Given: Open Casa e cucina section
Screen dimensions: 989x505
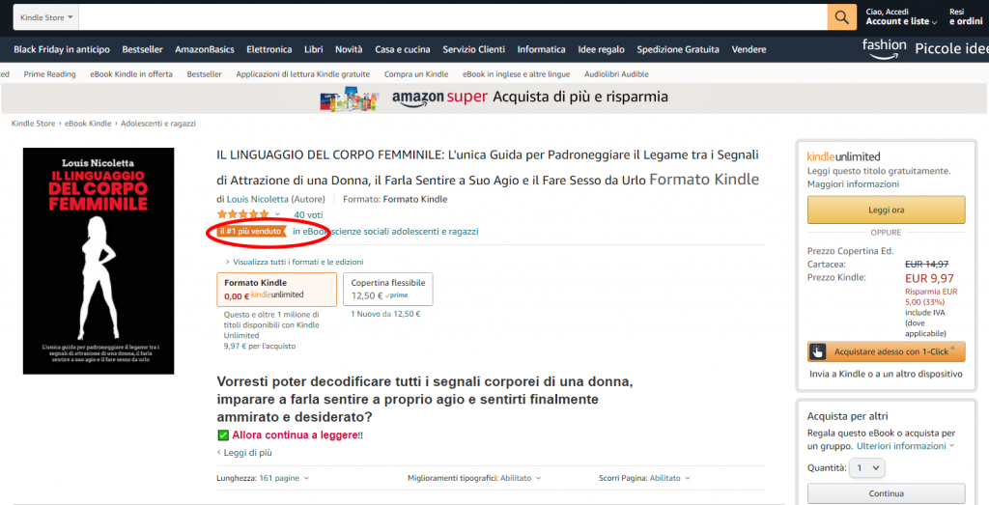Looking at the screenshot, I should (403, 49).
